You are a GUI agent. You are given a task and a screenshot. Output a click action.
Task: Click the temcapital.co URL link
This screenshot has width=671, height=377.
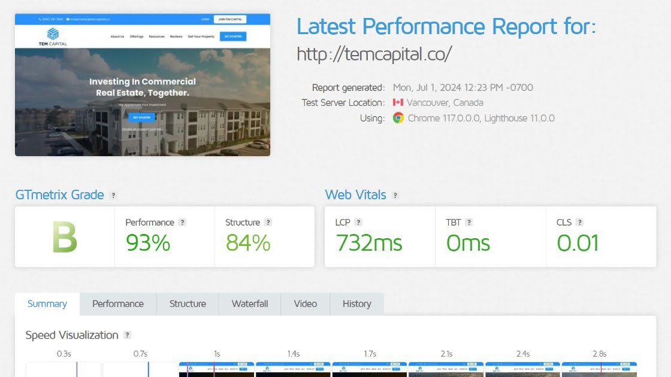[374, 54]
